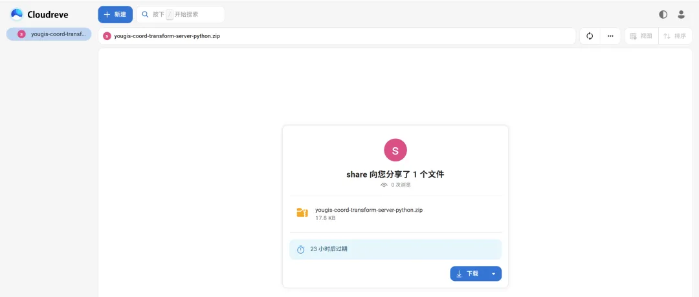The image size is (699, 297).
Task: Open the 排序 (Sort) options
Action: coord(675,36)
